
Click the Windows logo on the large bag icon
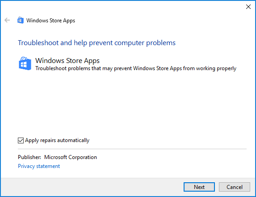pyautogui.click(x=24, y=64)
